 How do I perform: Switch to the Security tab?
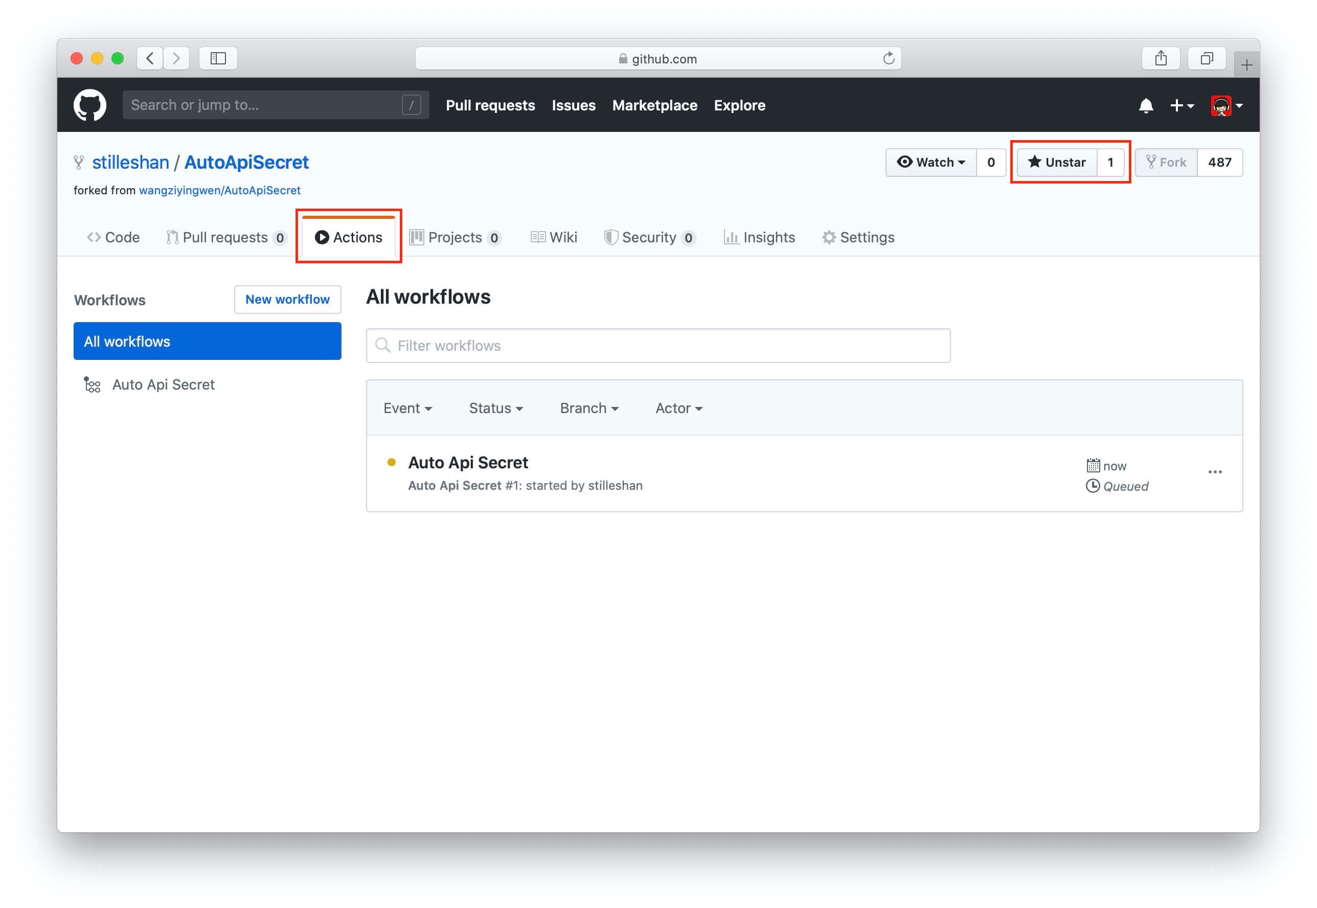tap(650, 237)
